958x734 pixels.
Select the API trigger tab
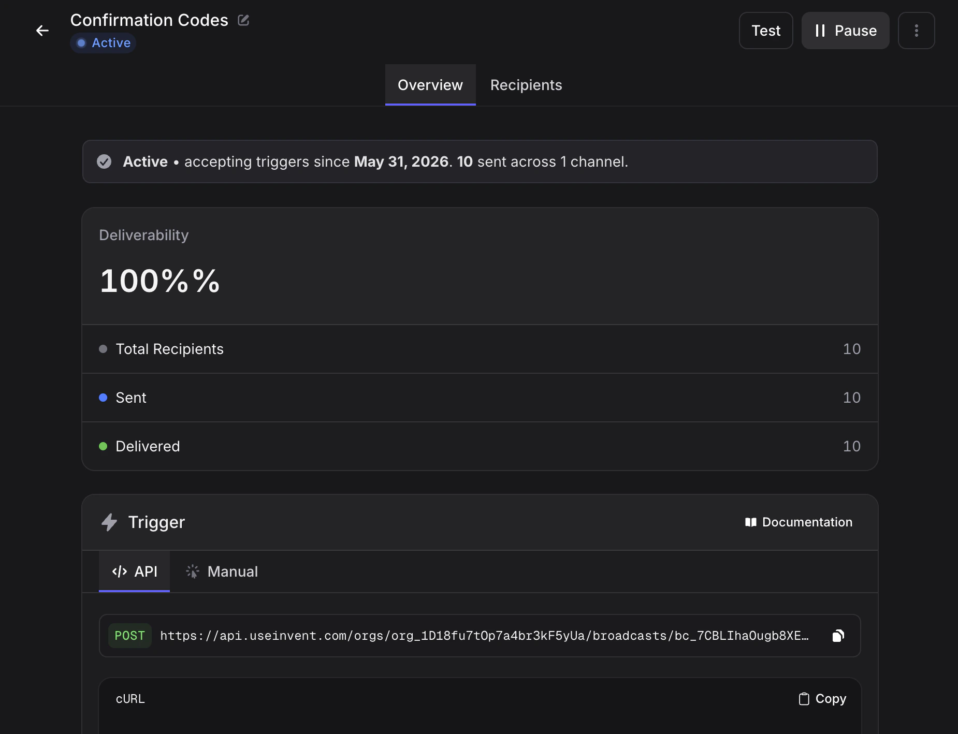pos(135,571)
